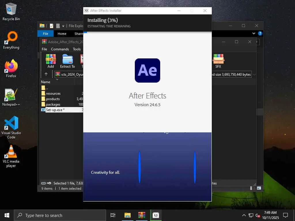
Task: Open the WinRAR Tools menu
Action: (77, 49)
